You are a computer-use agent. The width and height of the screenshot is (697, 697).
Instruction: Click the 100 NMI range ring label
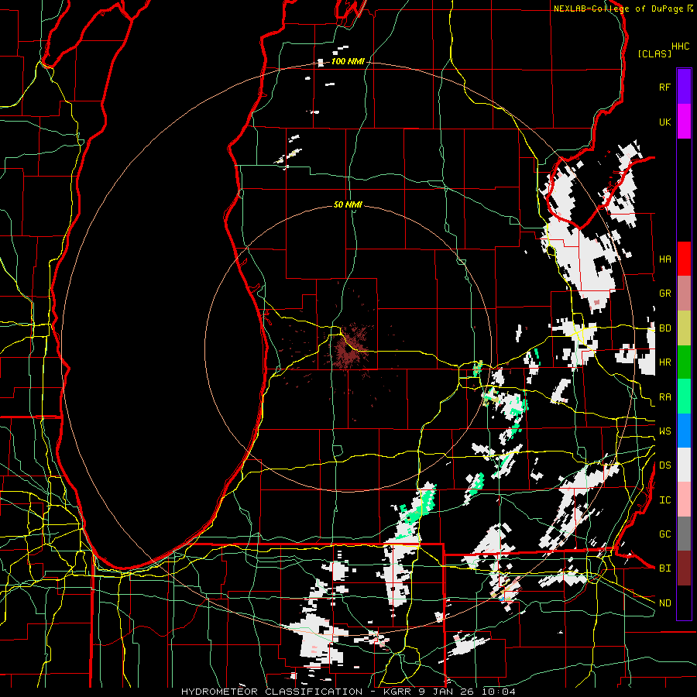click(x=348, y=61)
